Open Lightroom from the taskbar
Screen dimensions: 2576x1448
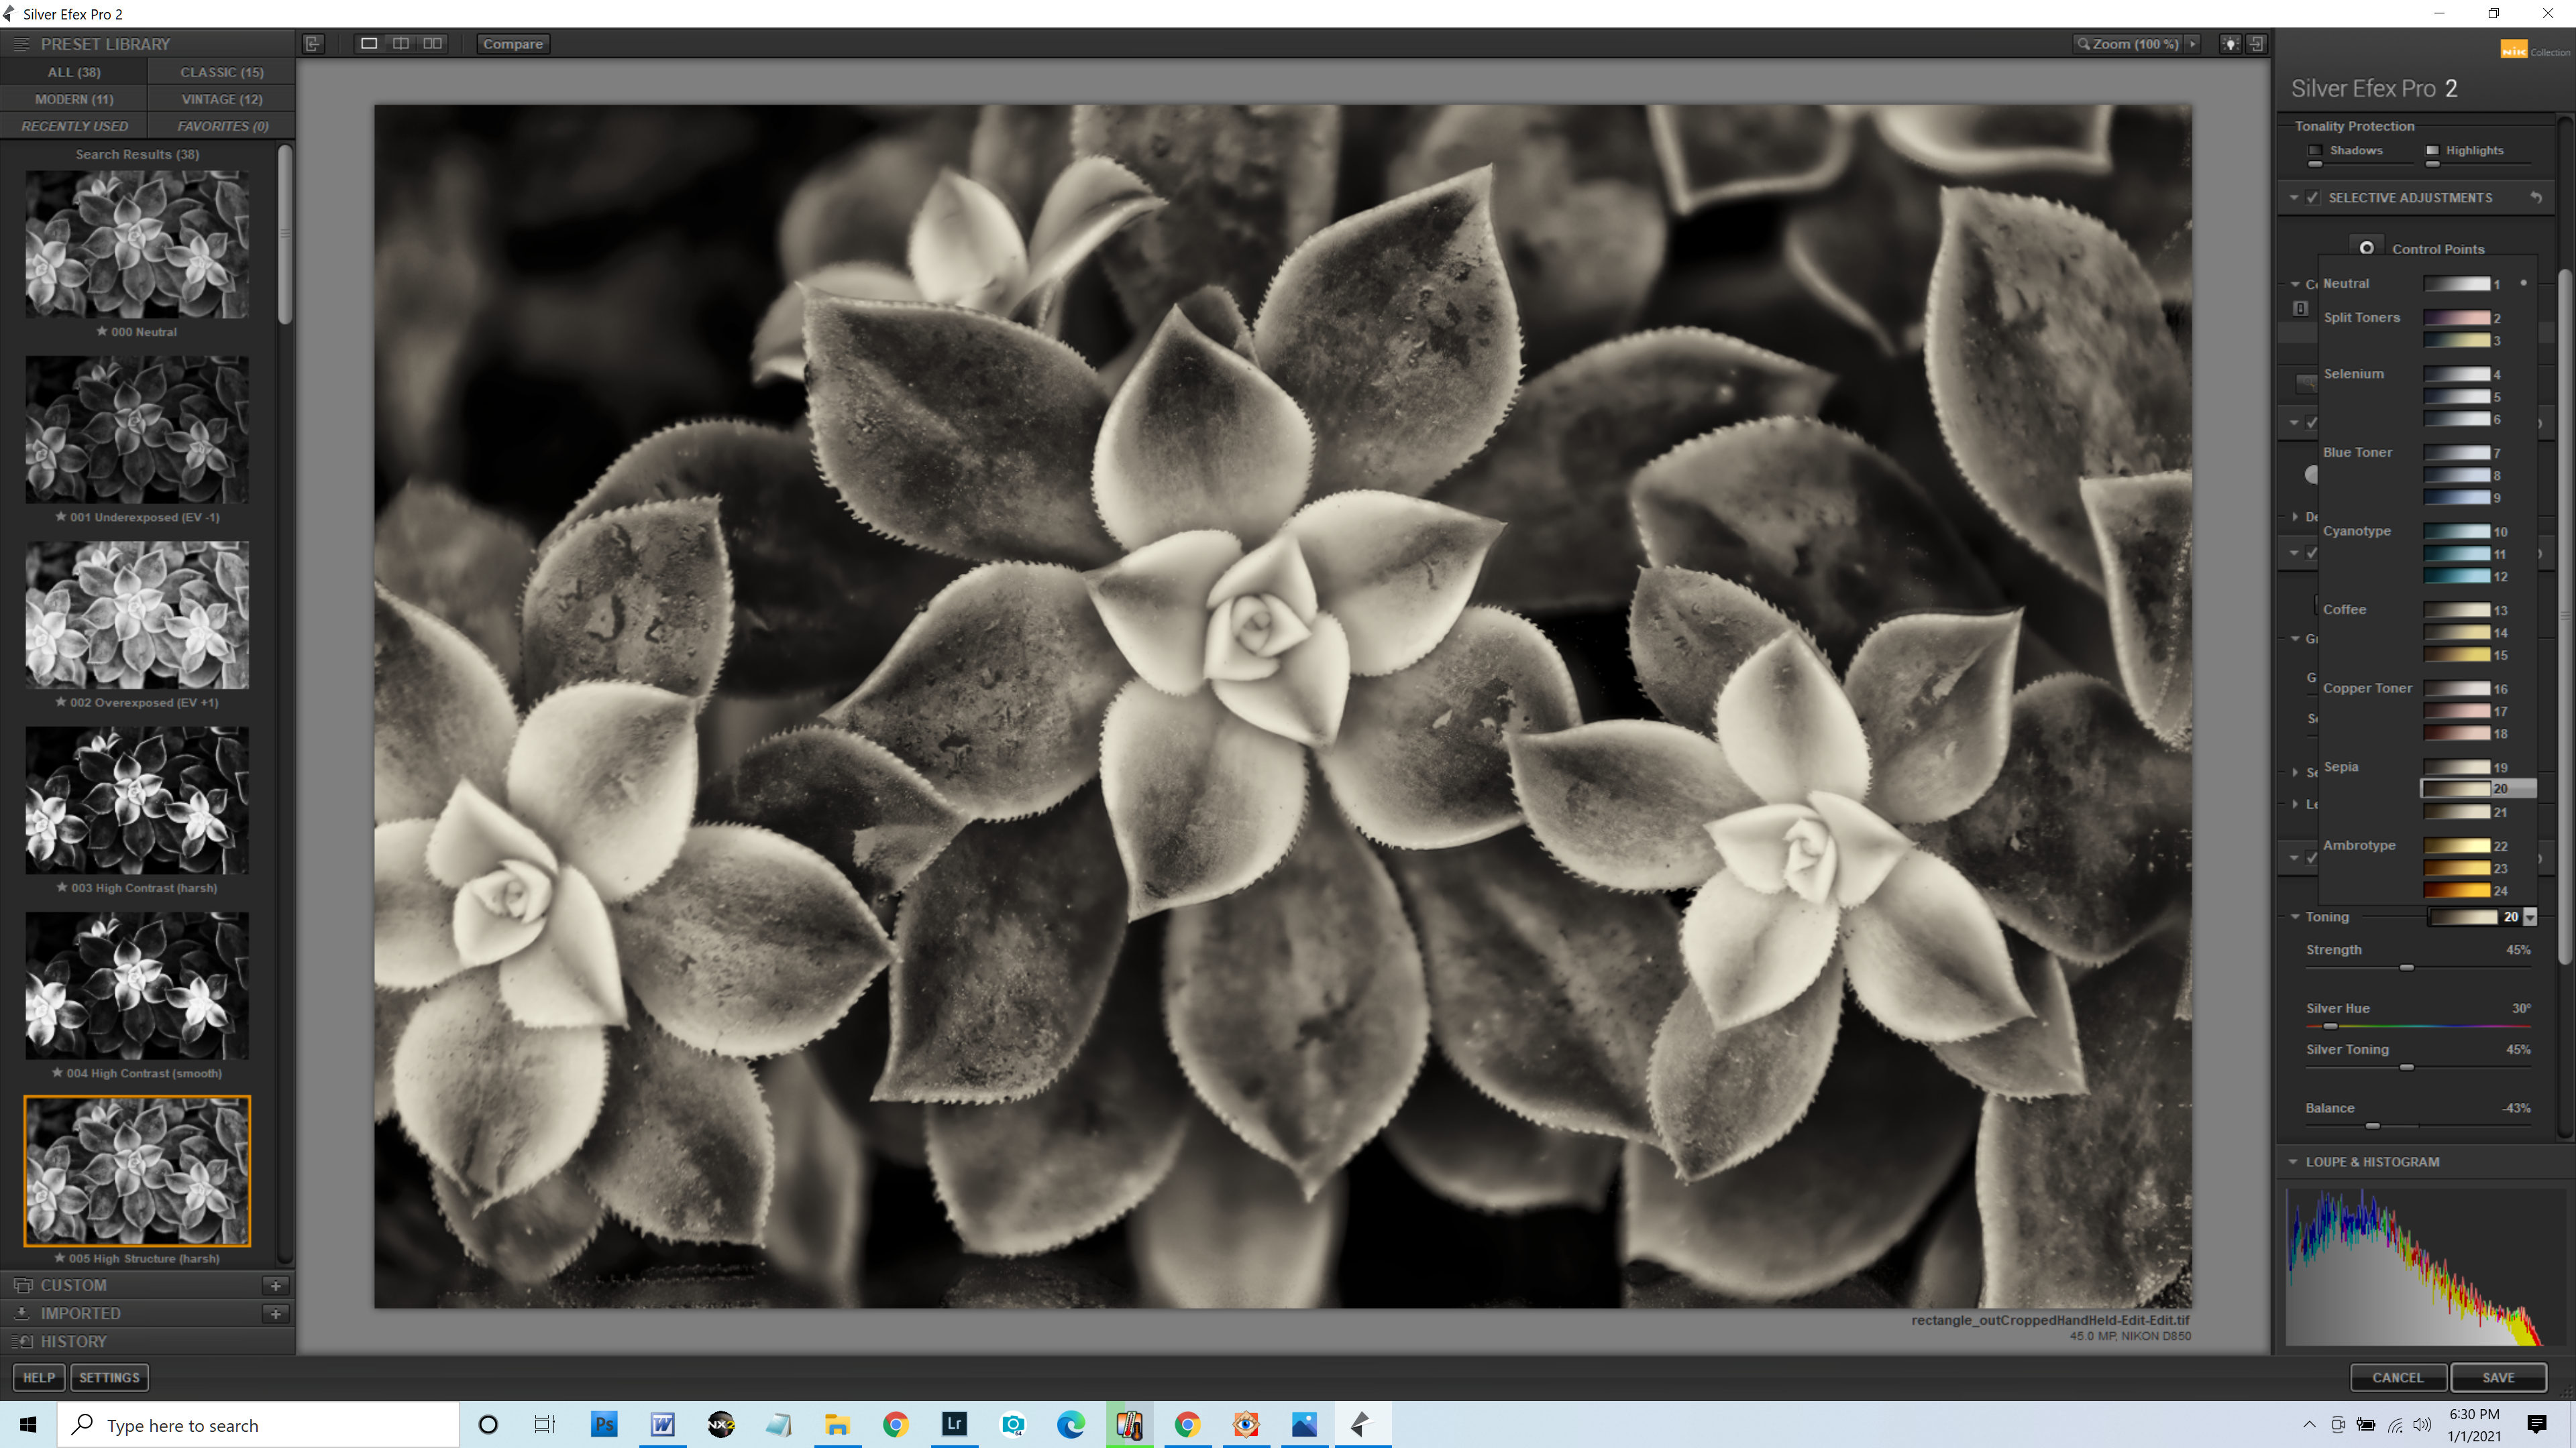point(954,1424)
